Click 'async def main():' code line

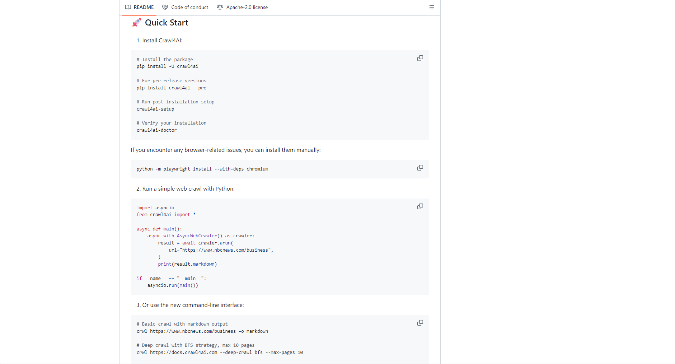click(159, 229)
